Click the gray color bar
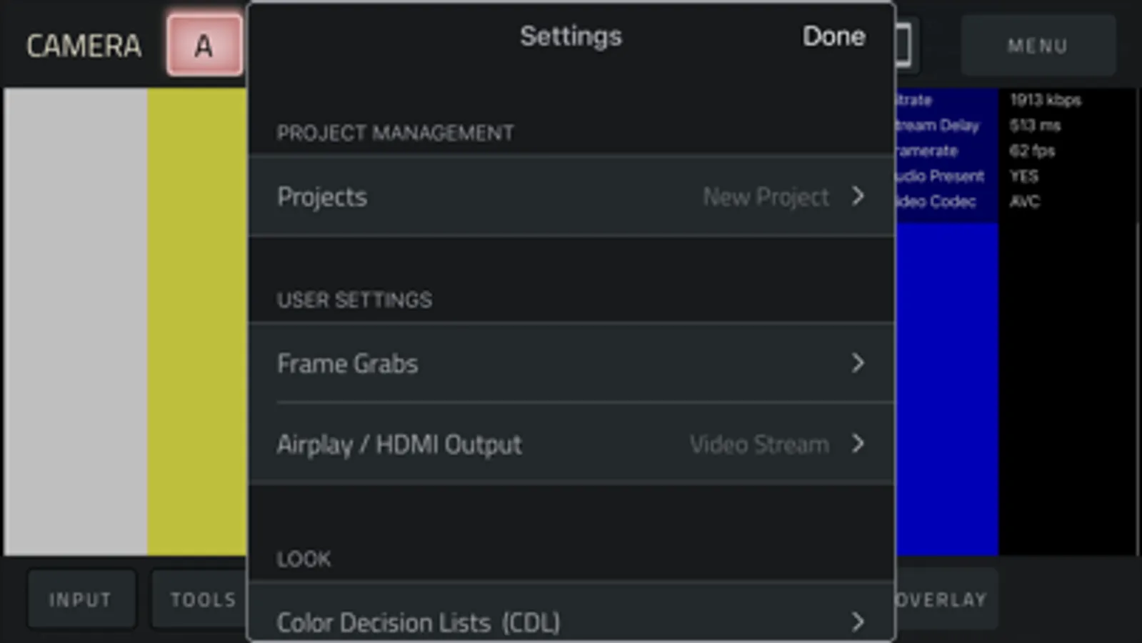The width and height of the screenshot is (1142, 643). 76,321
